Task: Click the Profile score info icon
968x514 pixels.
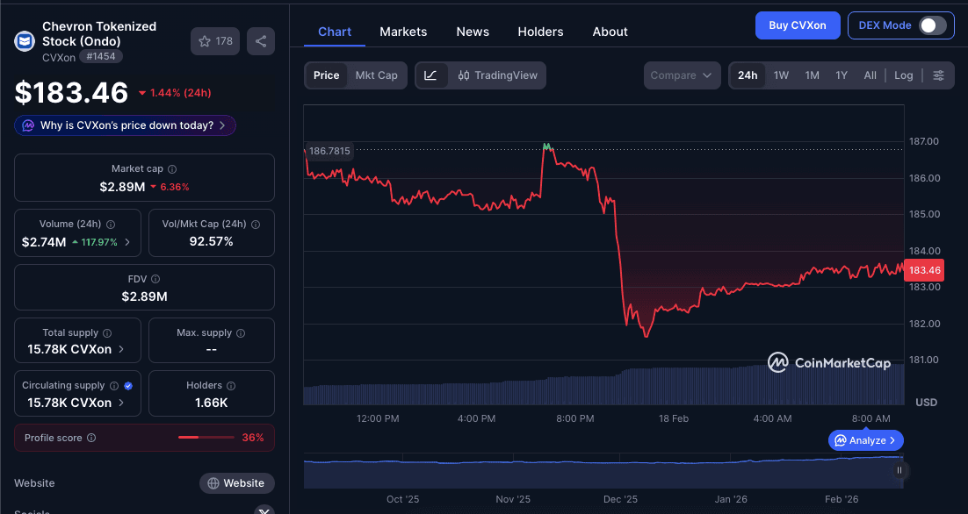Action: (x=91, y=438)
